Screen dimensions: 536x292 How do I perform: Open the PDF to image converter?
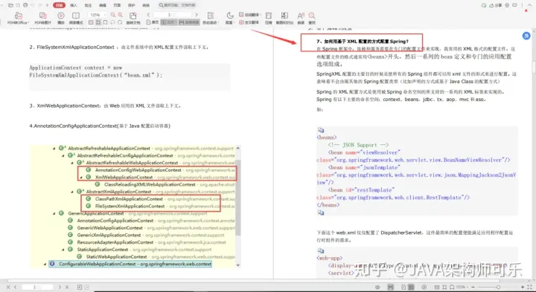tap(42, 18)
